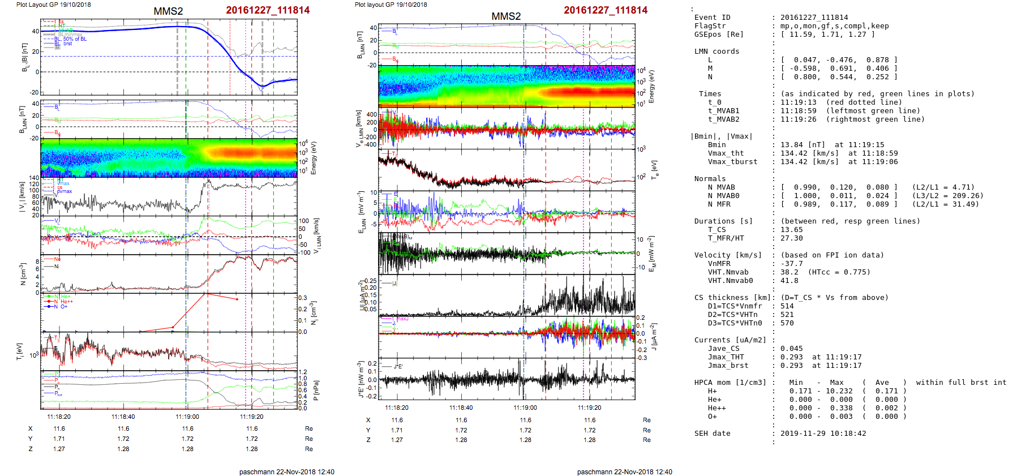This screenshot has width=1021, height=476.
Task: Click the electron energy spectrogram in right plot
Action: (x=507, y=85)
